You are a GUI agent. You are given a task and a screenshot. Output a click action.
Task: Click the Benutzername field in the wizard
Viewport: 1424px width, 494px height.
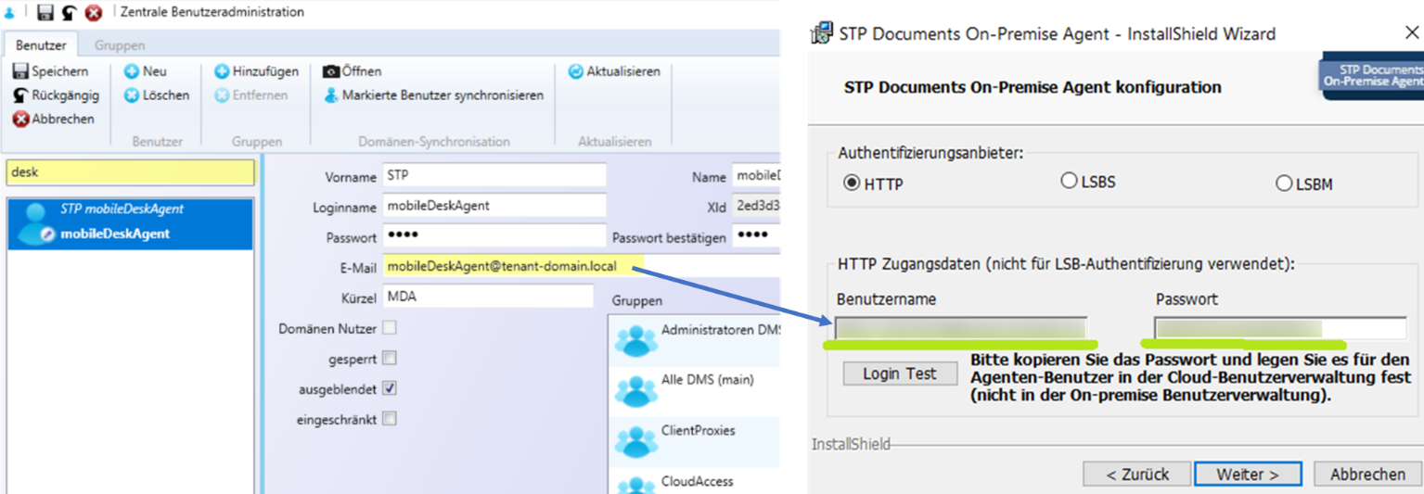coord(961,328)
